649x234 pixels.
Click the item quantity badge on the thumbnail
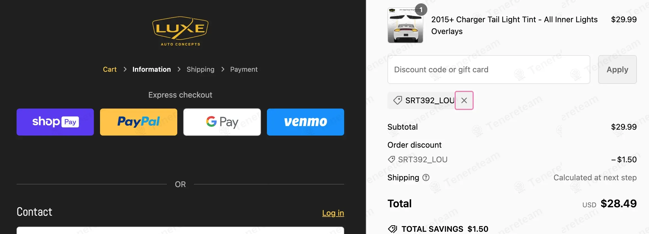pyautogui.click(x=421, y=10)
